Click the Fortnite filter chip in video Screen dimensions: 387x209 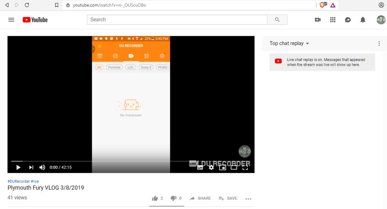coord(114,67)
